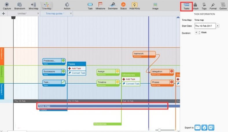Click the zoom slider handle
The width and height of the screenshot is (228, 132).
[x=159, y=130]
